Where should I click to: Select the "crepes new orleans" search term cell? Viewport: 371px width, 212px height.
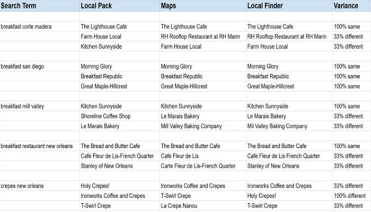(23, 186)
